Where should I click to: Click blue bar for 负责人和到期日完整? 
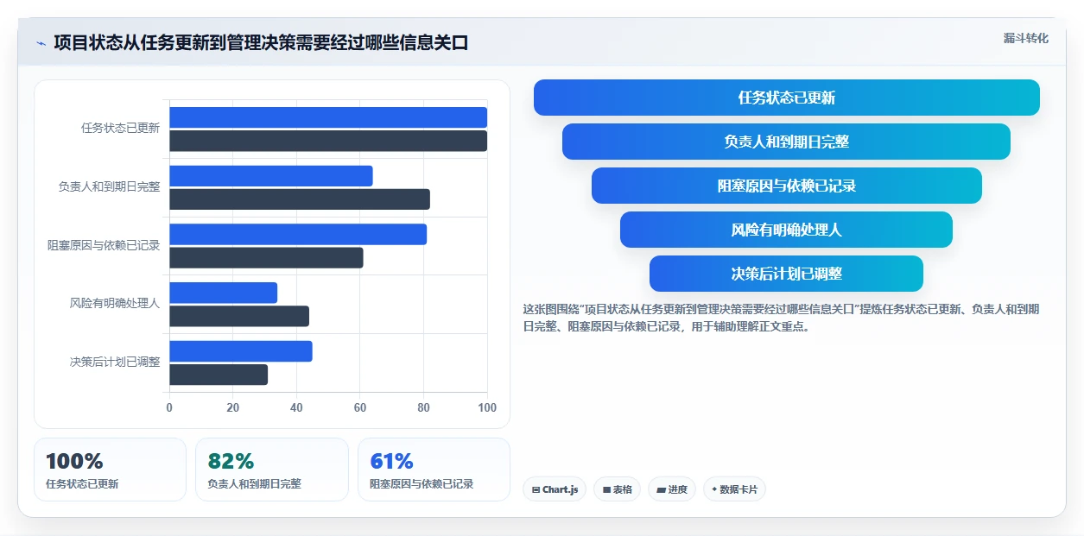271,176
